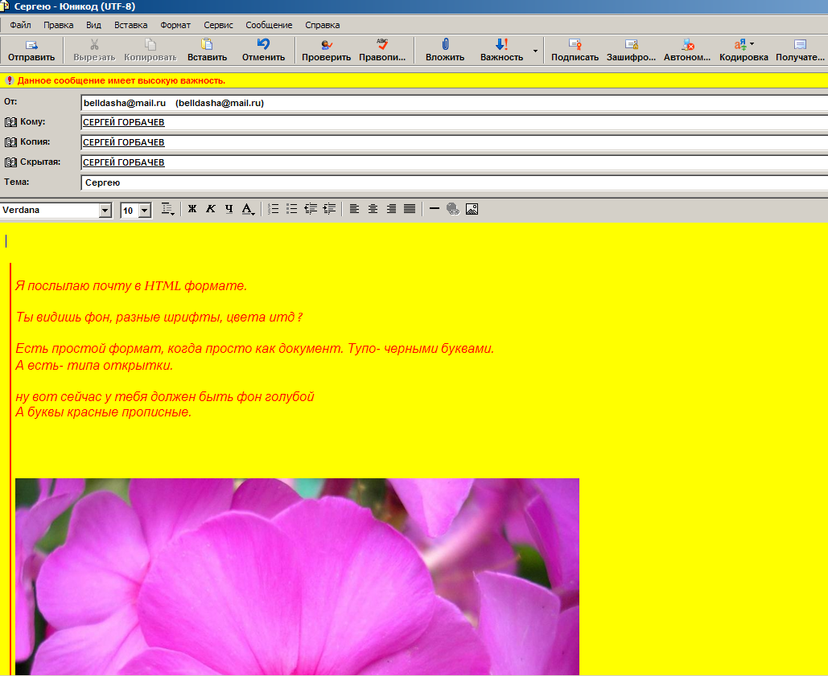Toggle the bulleted list formatting
This screenshot has width=828, height=676.
[x=291, y=209]
